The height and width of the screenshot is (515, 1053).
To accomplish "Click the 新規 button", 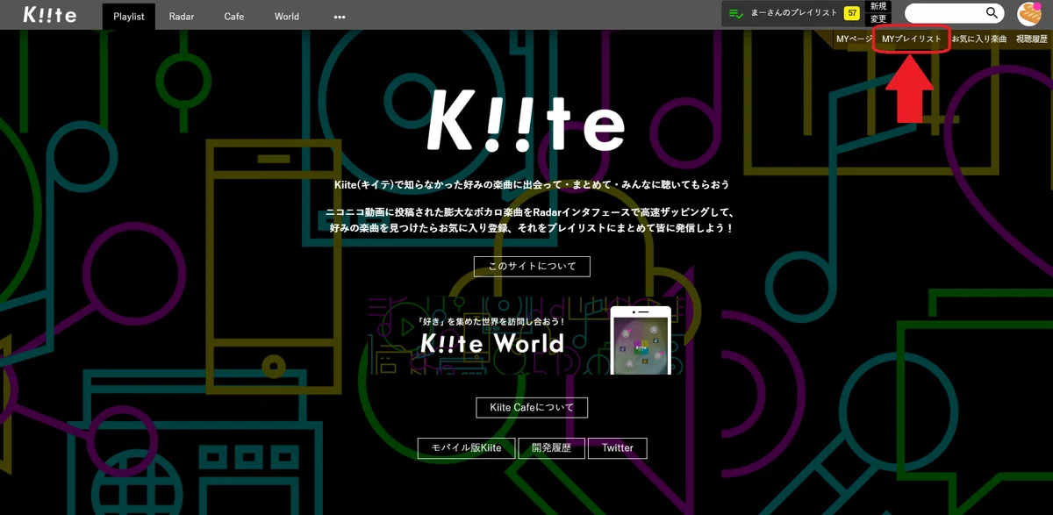I will (878, 7).
